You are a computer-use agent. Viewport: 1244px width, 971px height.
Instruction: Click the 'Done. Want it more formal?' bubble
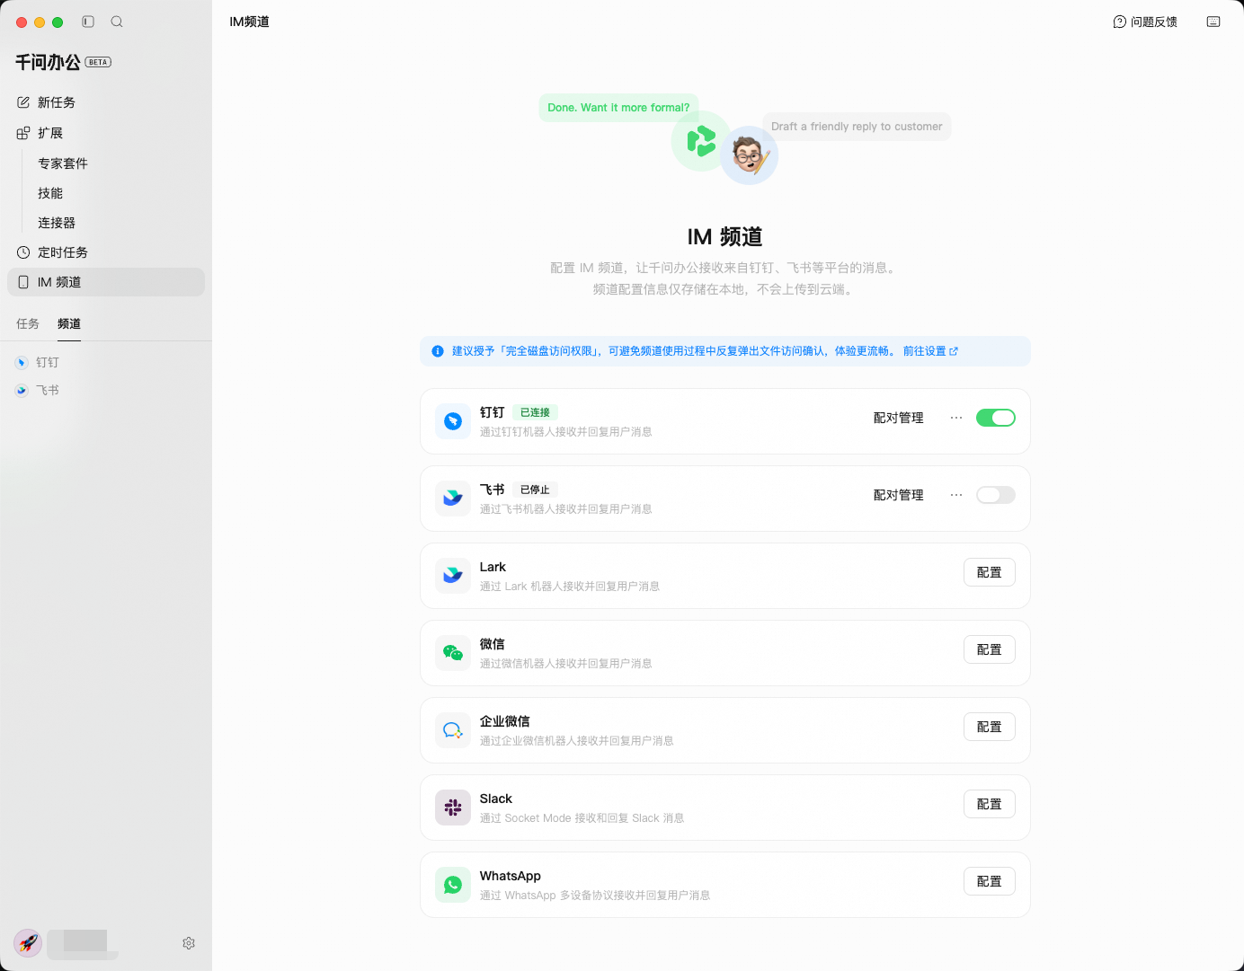click(x=619, y=108)
